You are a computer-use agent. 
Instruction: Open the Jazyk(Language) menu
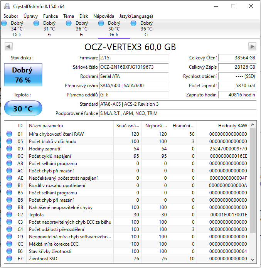tap(136, 16)
